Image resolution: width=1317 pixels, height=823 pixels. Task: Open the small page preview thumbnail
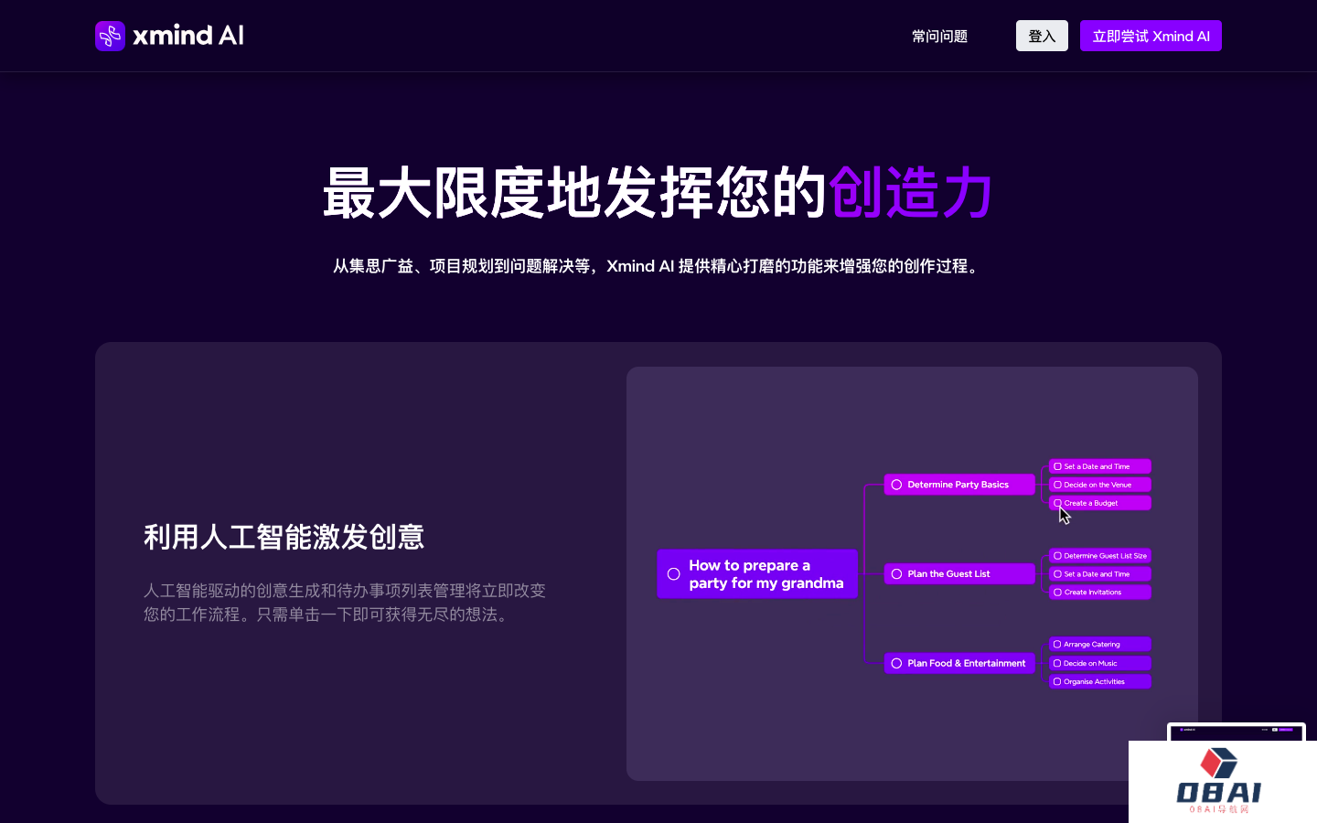pyautogui.click(x=1236, y=732)
